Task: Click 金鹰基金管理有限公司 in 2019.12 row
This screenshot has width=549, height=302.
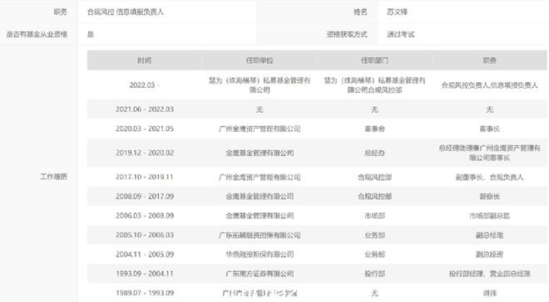Action: [260, 153]
